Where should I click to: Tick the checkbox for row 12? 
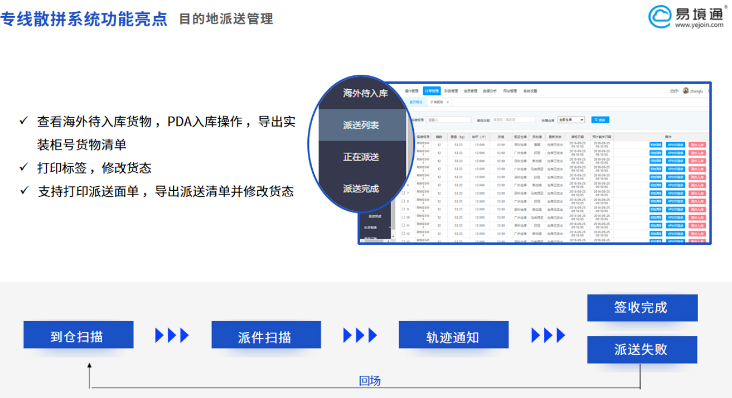tap(403, 233)
